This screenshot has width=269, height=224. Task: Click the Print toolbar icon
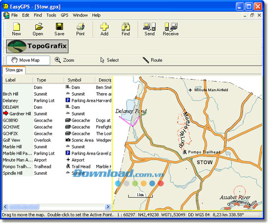point(80,29)
